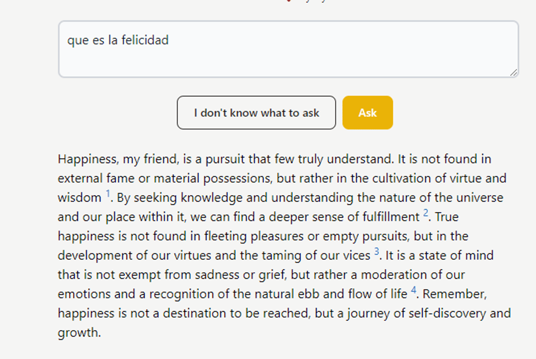Click "True" starting the third sentence
The height and width of the screenshot is (359, 536).
pos(447,217)
